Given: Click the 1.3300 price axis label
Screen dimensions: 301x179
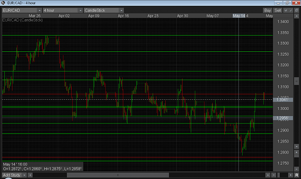Looking at the screenshot, I should [283, 43].
